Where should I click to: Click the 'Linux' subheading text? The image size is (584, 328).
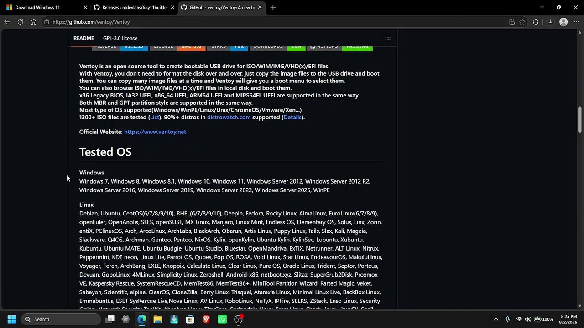pos(86,205)
